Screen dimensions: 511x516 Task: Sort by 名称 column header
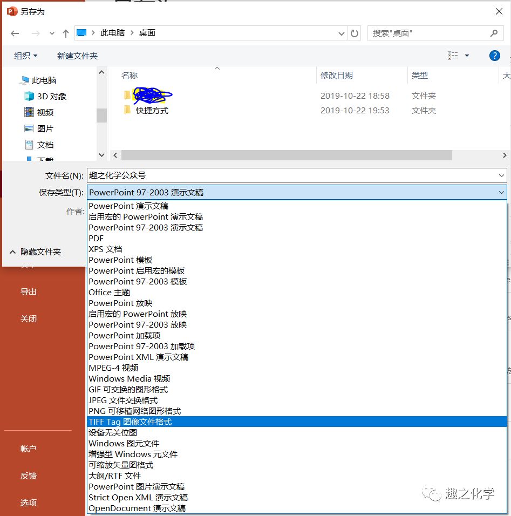click(x=130, y=76)
